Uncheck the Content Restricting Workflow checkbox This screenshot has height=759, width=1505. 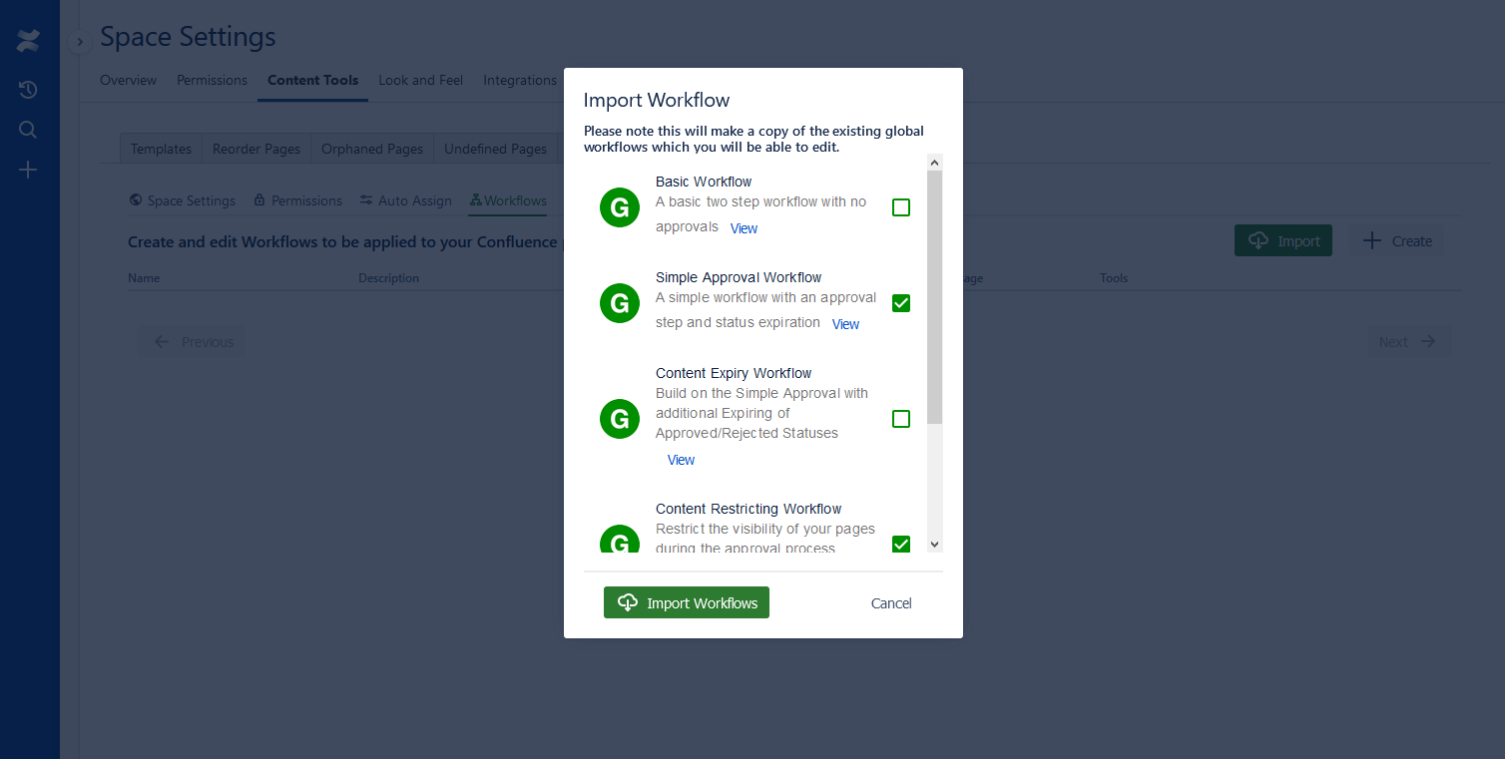[900, 544]
